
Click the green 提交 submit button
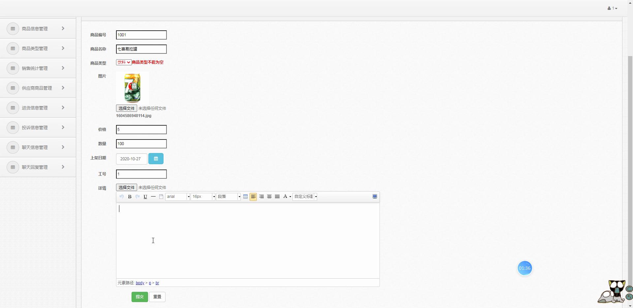click(140, 297)
